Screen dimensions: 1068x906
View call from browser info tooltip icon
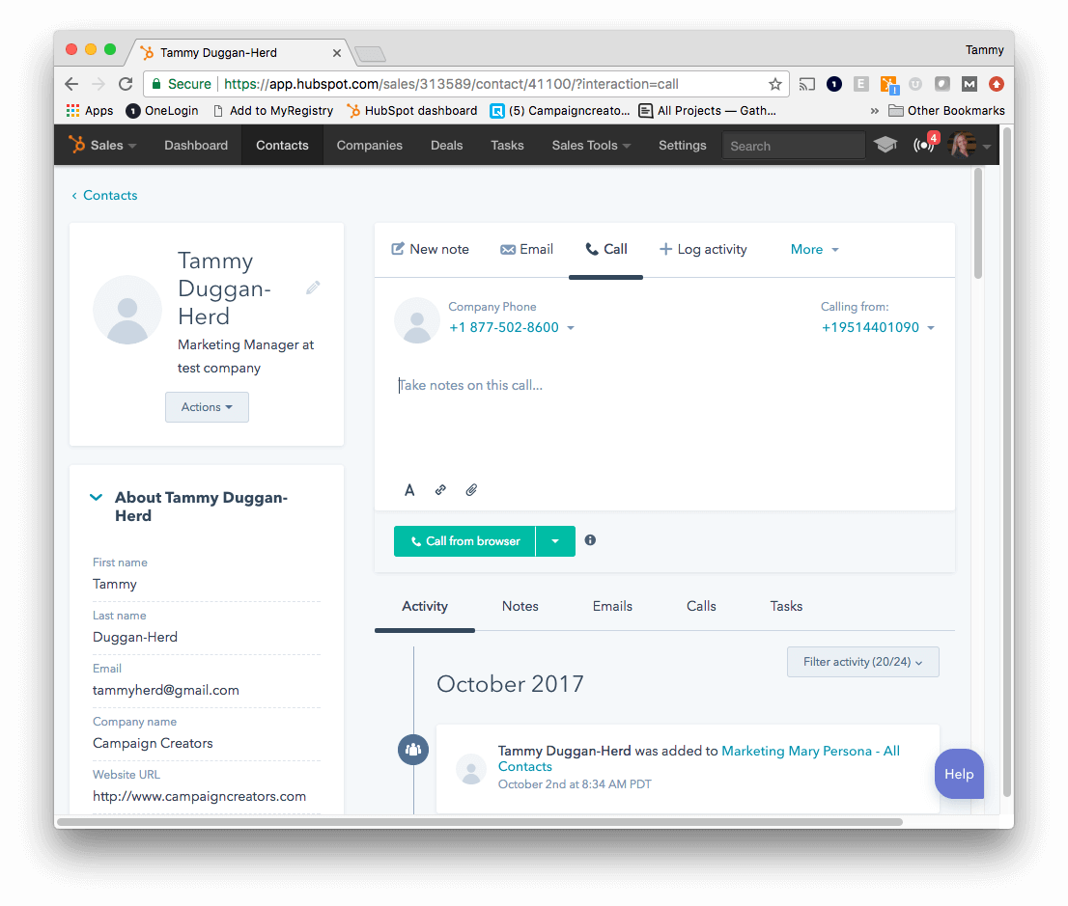click(590, 540)
